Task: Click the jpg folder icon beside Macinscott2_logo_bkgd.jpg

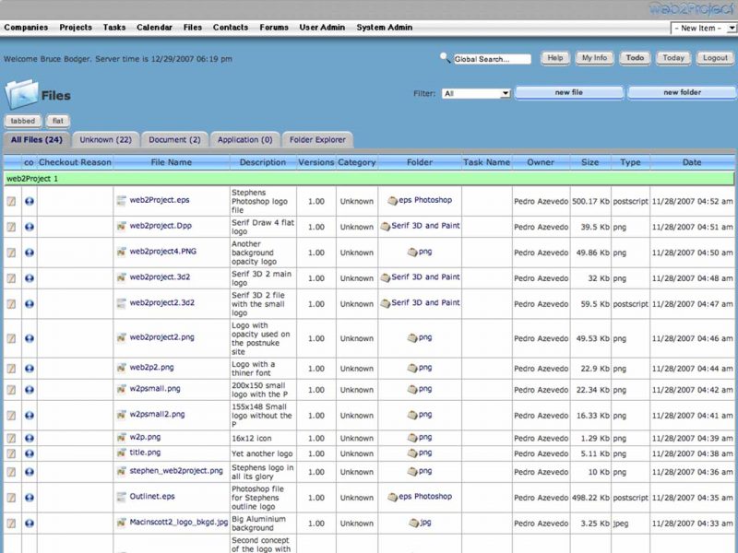Action: (414, 524)
